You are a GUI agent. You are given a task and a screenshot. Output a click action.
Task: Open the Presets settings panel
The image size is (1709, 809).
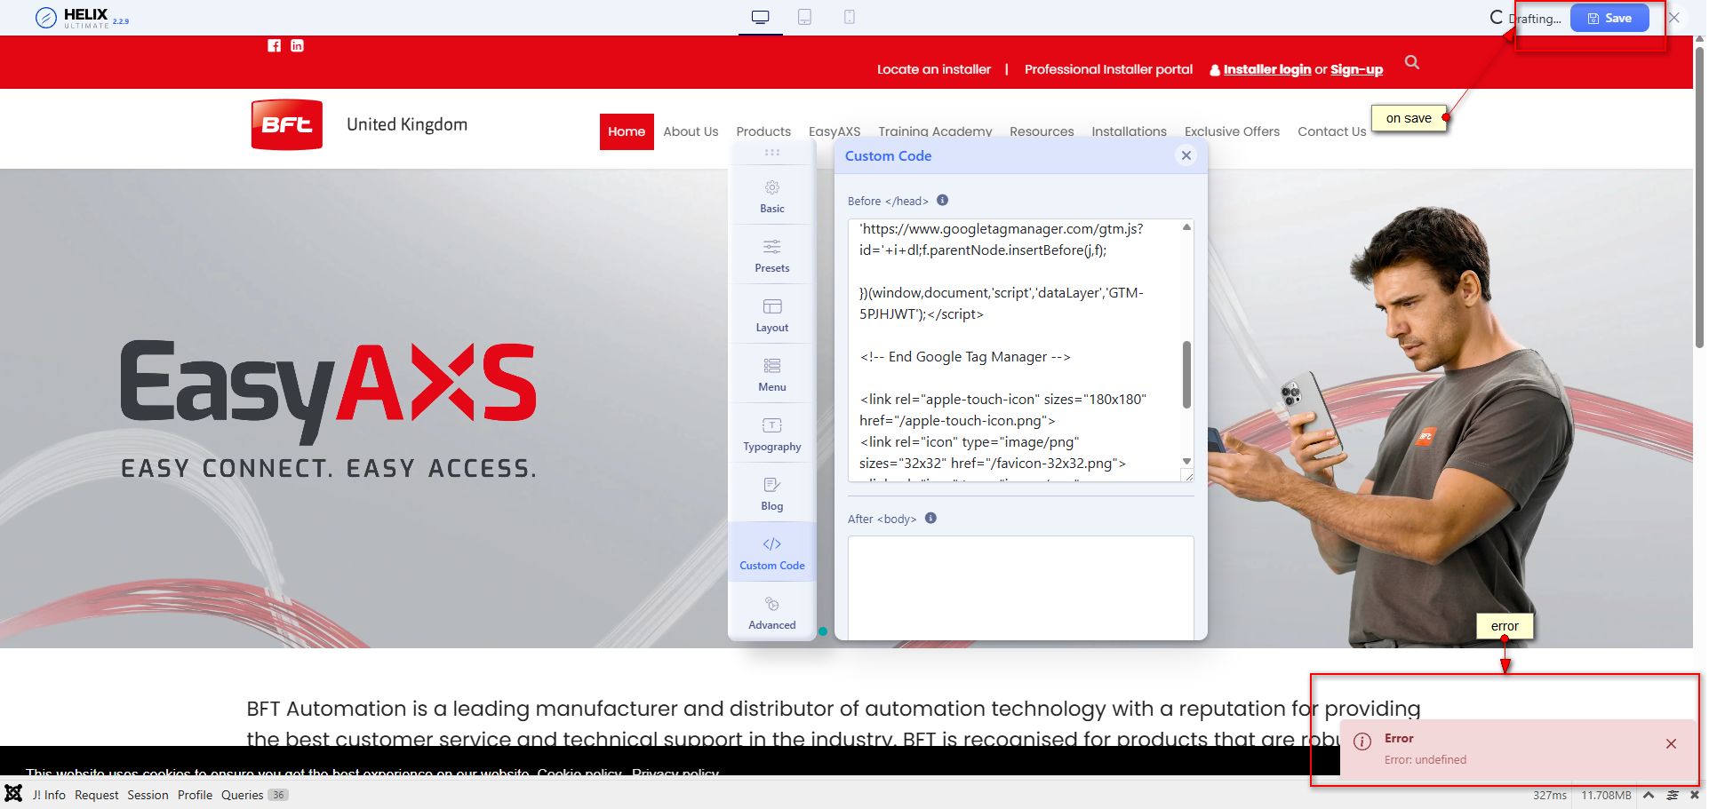click(772, 256)
